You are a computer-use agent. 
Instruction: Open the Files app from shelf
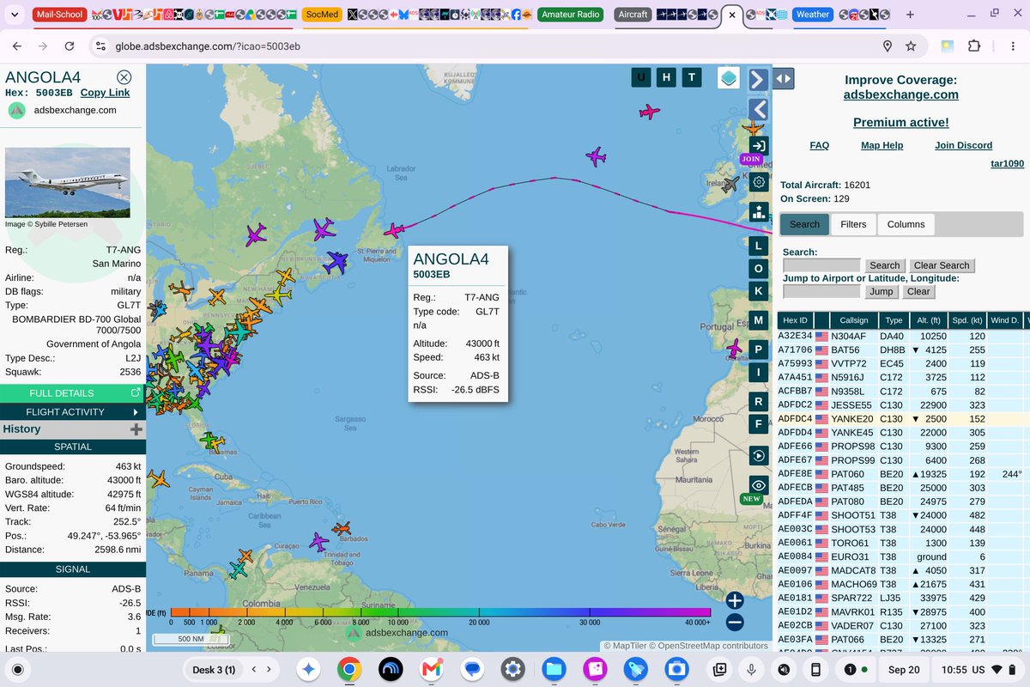pyautogui.click(x=554, y=668)
